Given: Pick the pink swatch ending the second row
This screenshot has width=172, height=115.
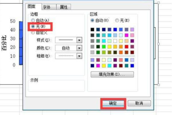Looking at the screenshot, I should coord(132,35).
